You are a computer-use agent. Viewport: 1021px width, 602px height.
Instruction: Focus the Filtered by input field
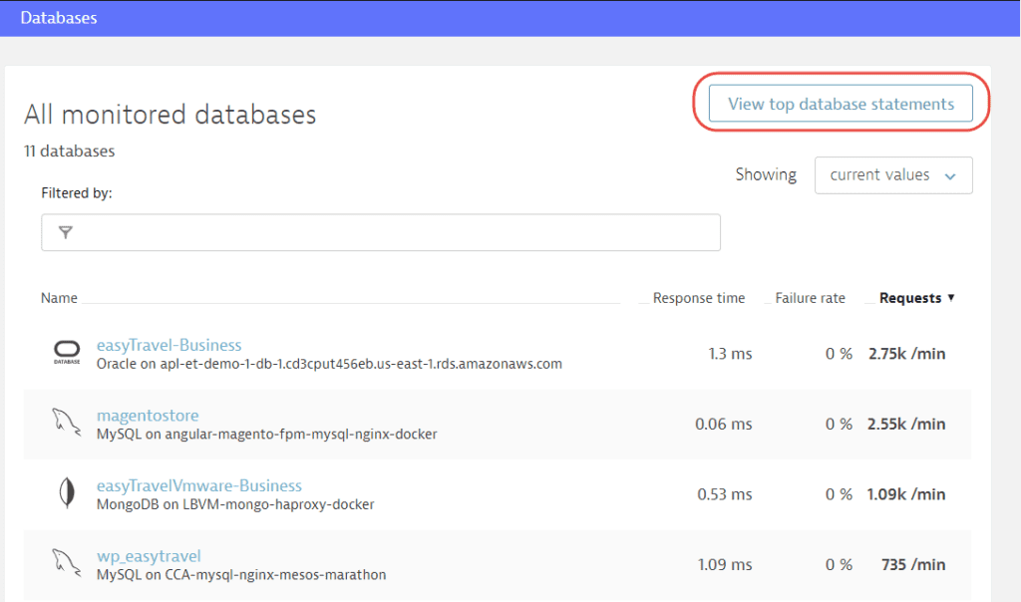click(x=381, y=232)
